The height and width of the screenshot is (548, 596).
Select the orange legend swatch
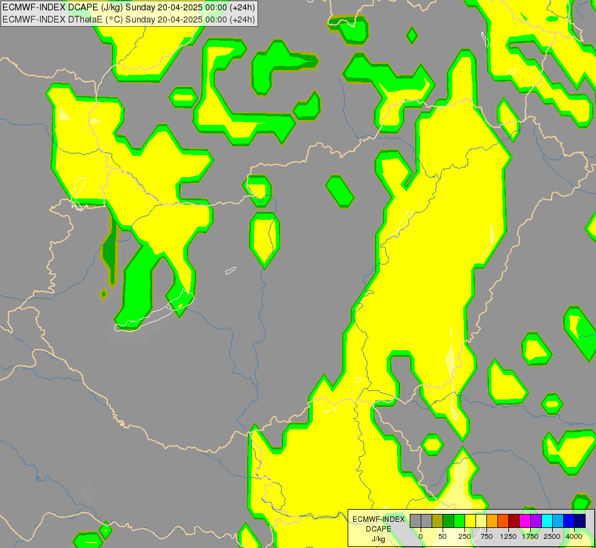tap(493, 521)
